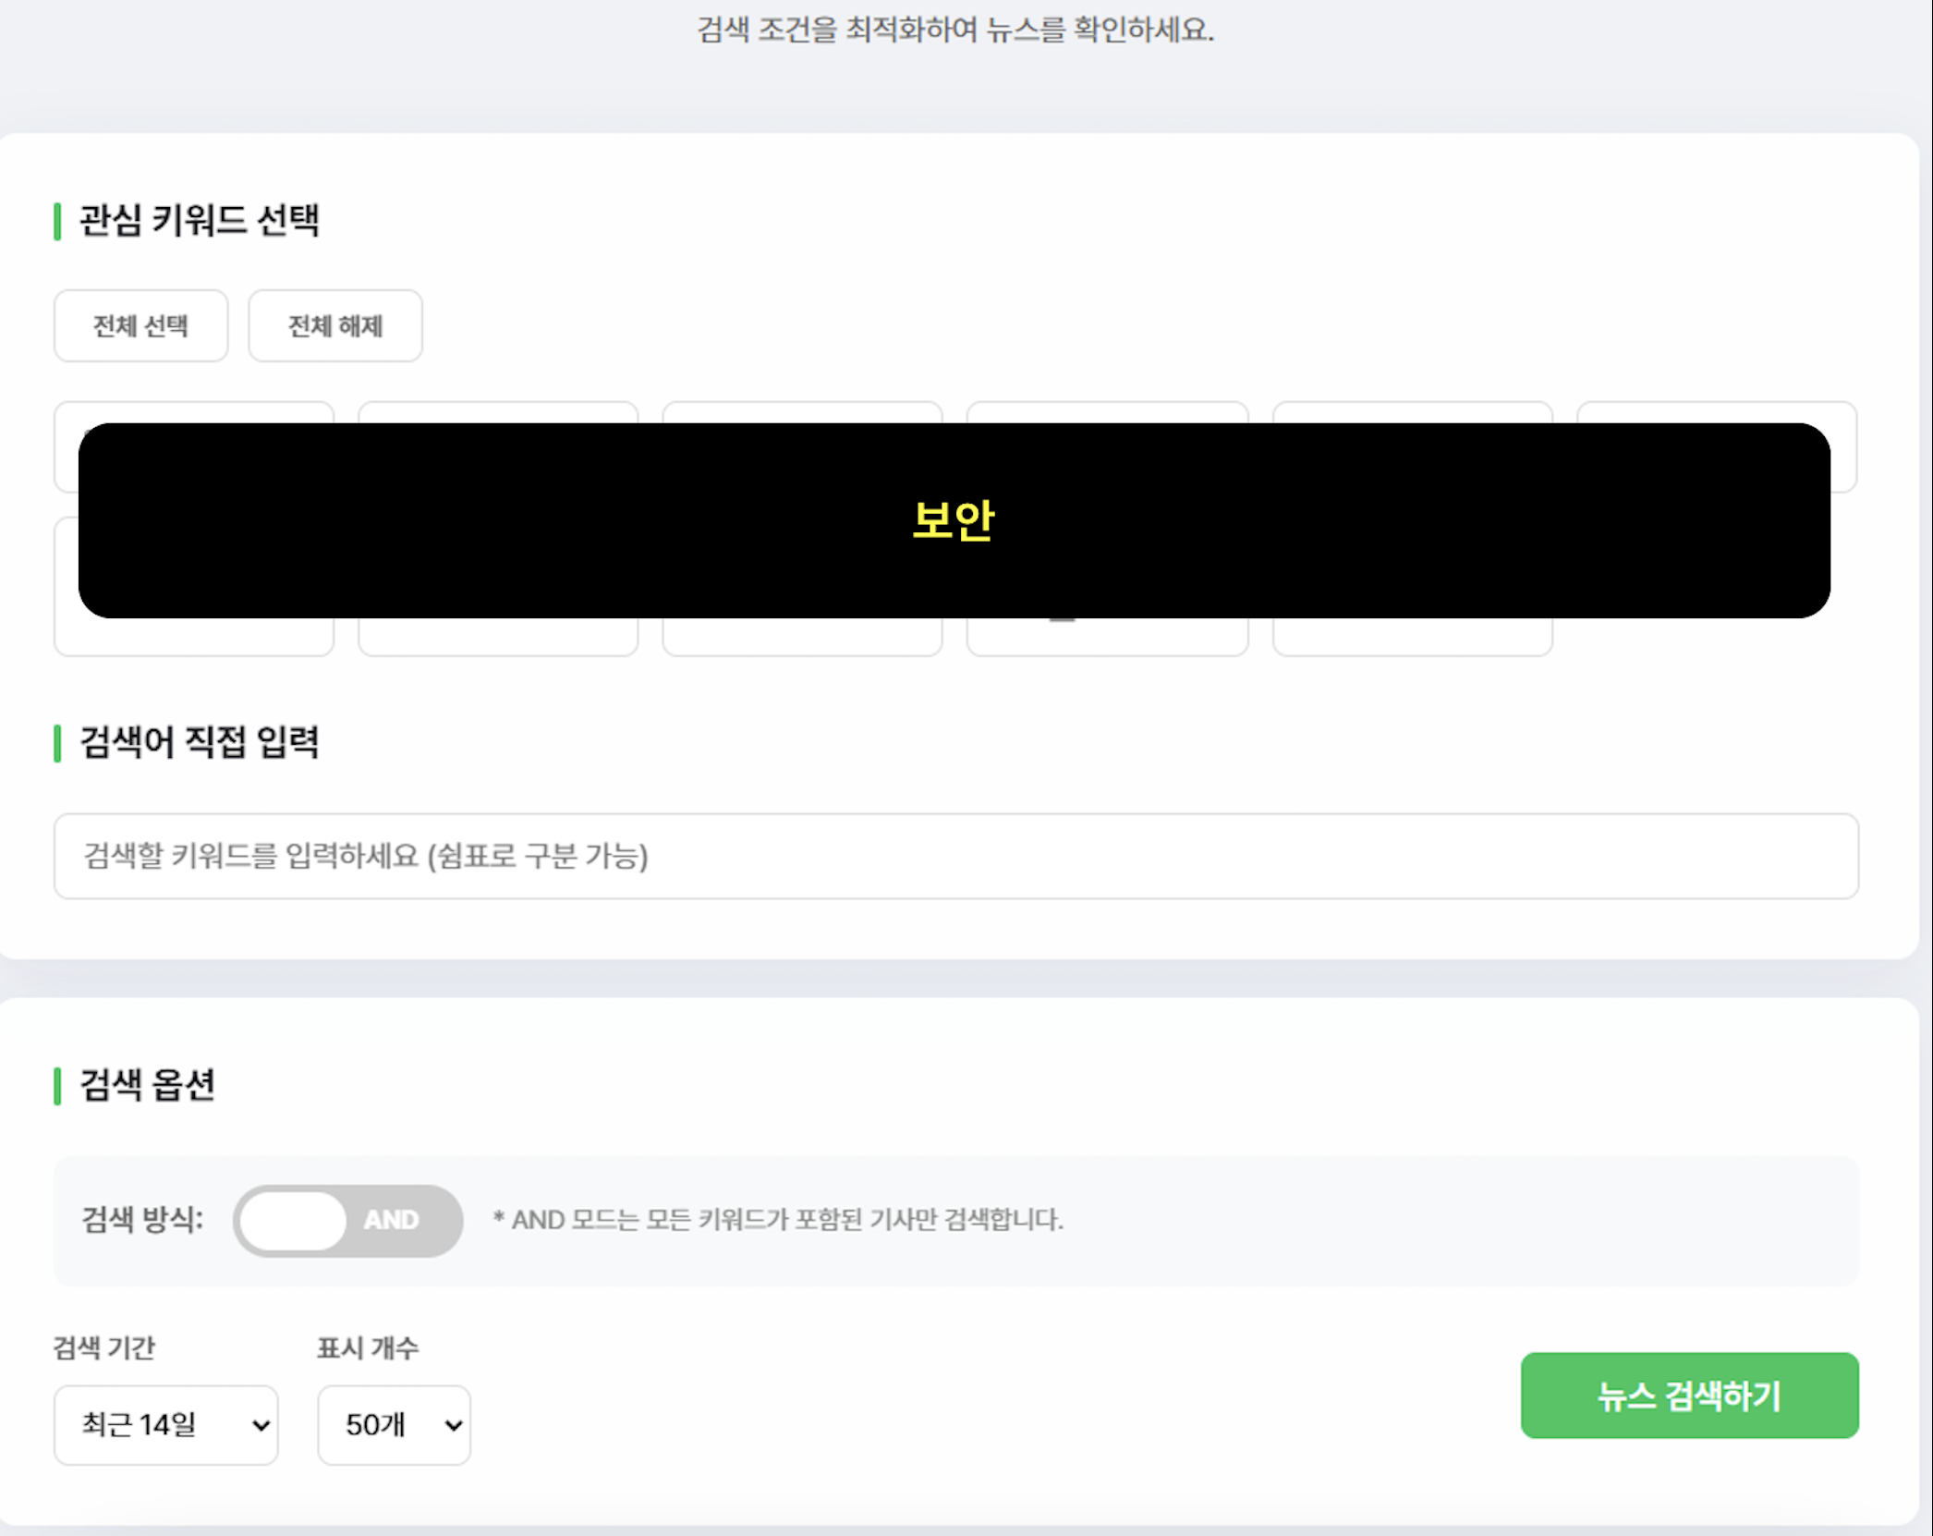
Task: Click the "표시 개수" field label
Action: pos(367,1347)
